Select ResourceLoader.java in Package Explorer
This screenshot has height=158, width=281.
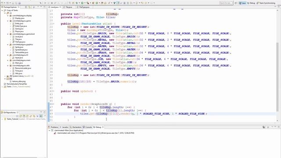23,68
